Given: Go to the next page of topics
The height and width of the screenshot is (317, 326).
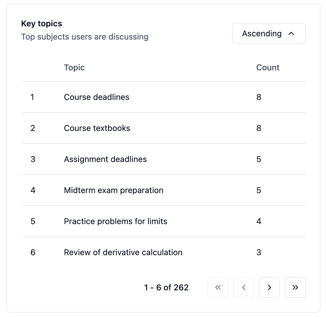Looking at the screenshot, I should pyautogui.click(x=270, y=287).
